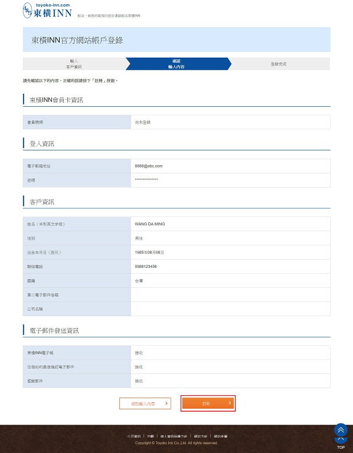Screen dimensions: 353x453
Task: Click 接收 in 住宿前的最後確認電子郵件 row
Action: (x=139, y=367)
